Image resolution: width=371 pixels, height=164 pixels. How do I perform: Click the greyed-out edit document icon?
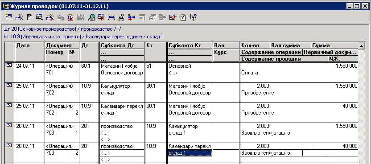pos(81,17)
